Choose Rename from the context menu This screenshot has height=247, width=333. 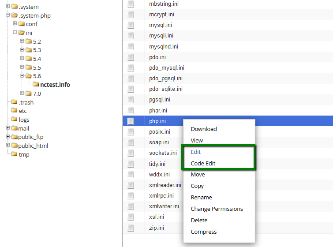coord(201,198)
